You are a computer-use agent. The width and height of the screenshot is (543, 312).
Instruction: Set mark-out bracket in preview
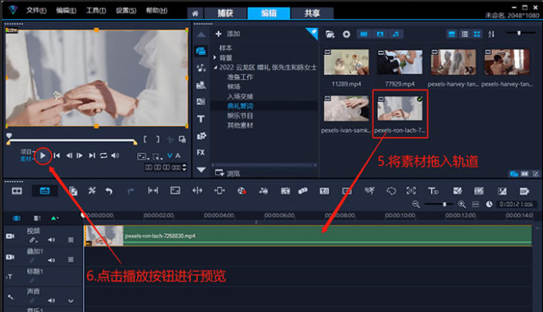tap(158, 140)
